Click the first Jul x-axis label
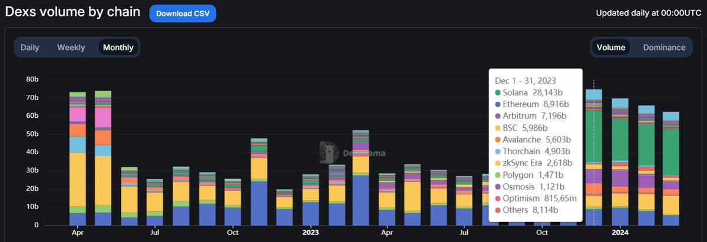Screen dimensions: 707x242 point(155,233)
